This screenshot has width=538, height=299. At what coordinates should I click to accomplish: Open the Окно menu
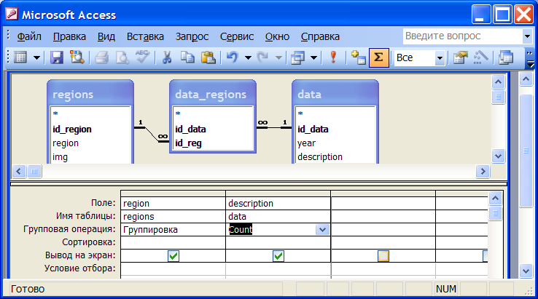coord(277,36)
